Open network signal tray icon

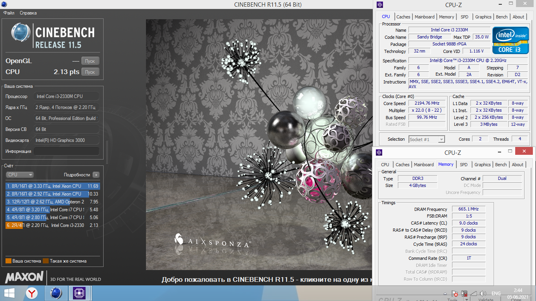click(474, 293)
